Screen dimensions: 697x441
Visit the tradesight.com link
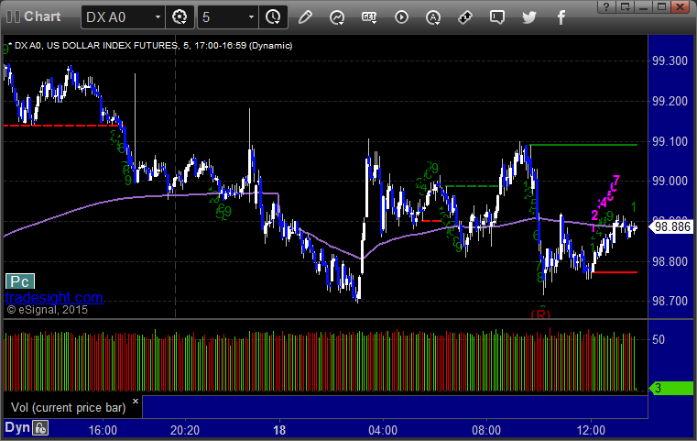[x=54, y=297]
